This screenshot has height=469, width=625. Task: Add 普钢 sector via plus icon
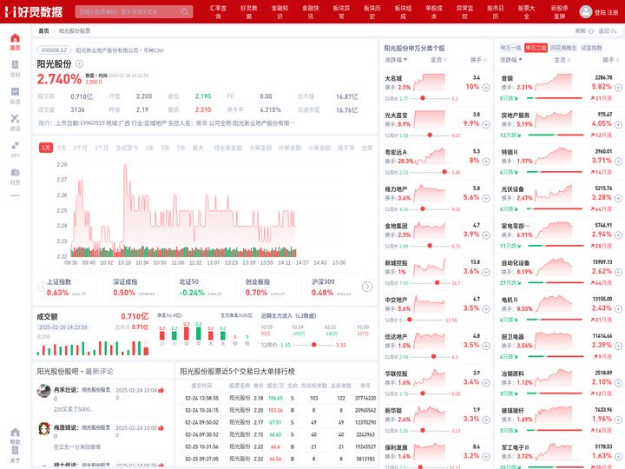coord(618,88)
